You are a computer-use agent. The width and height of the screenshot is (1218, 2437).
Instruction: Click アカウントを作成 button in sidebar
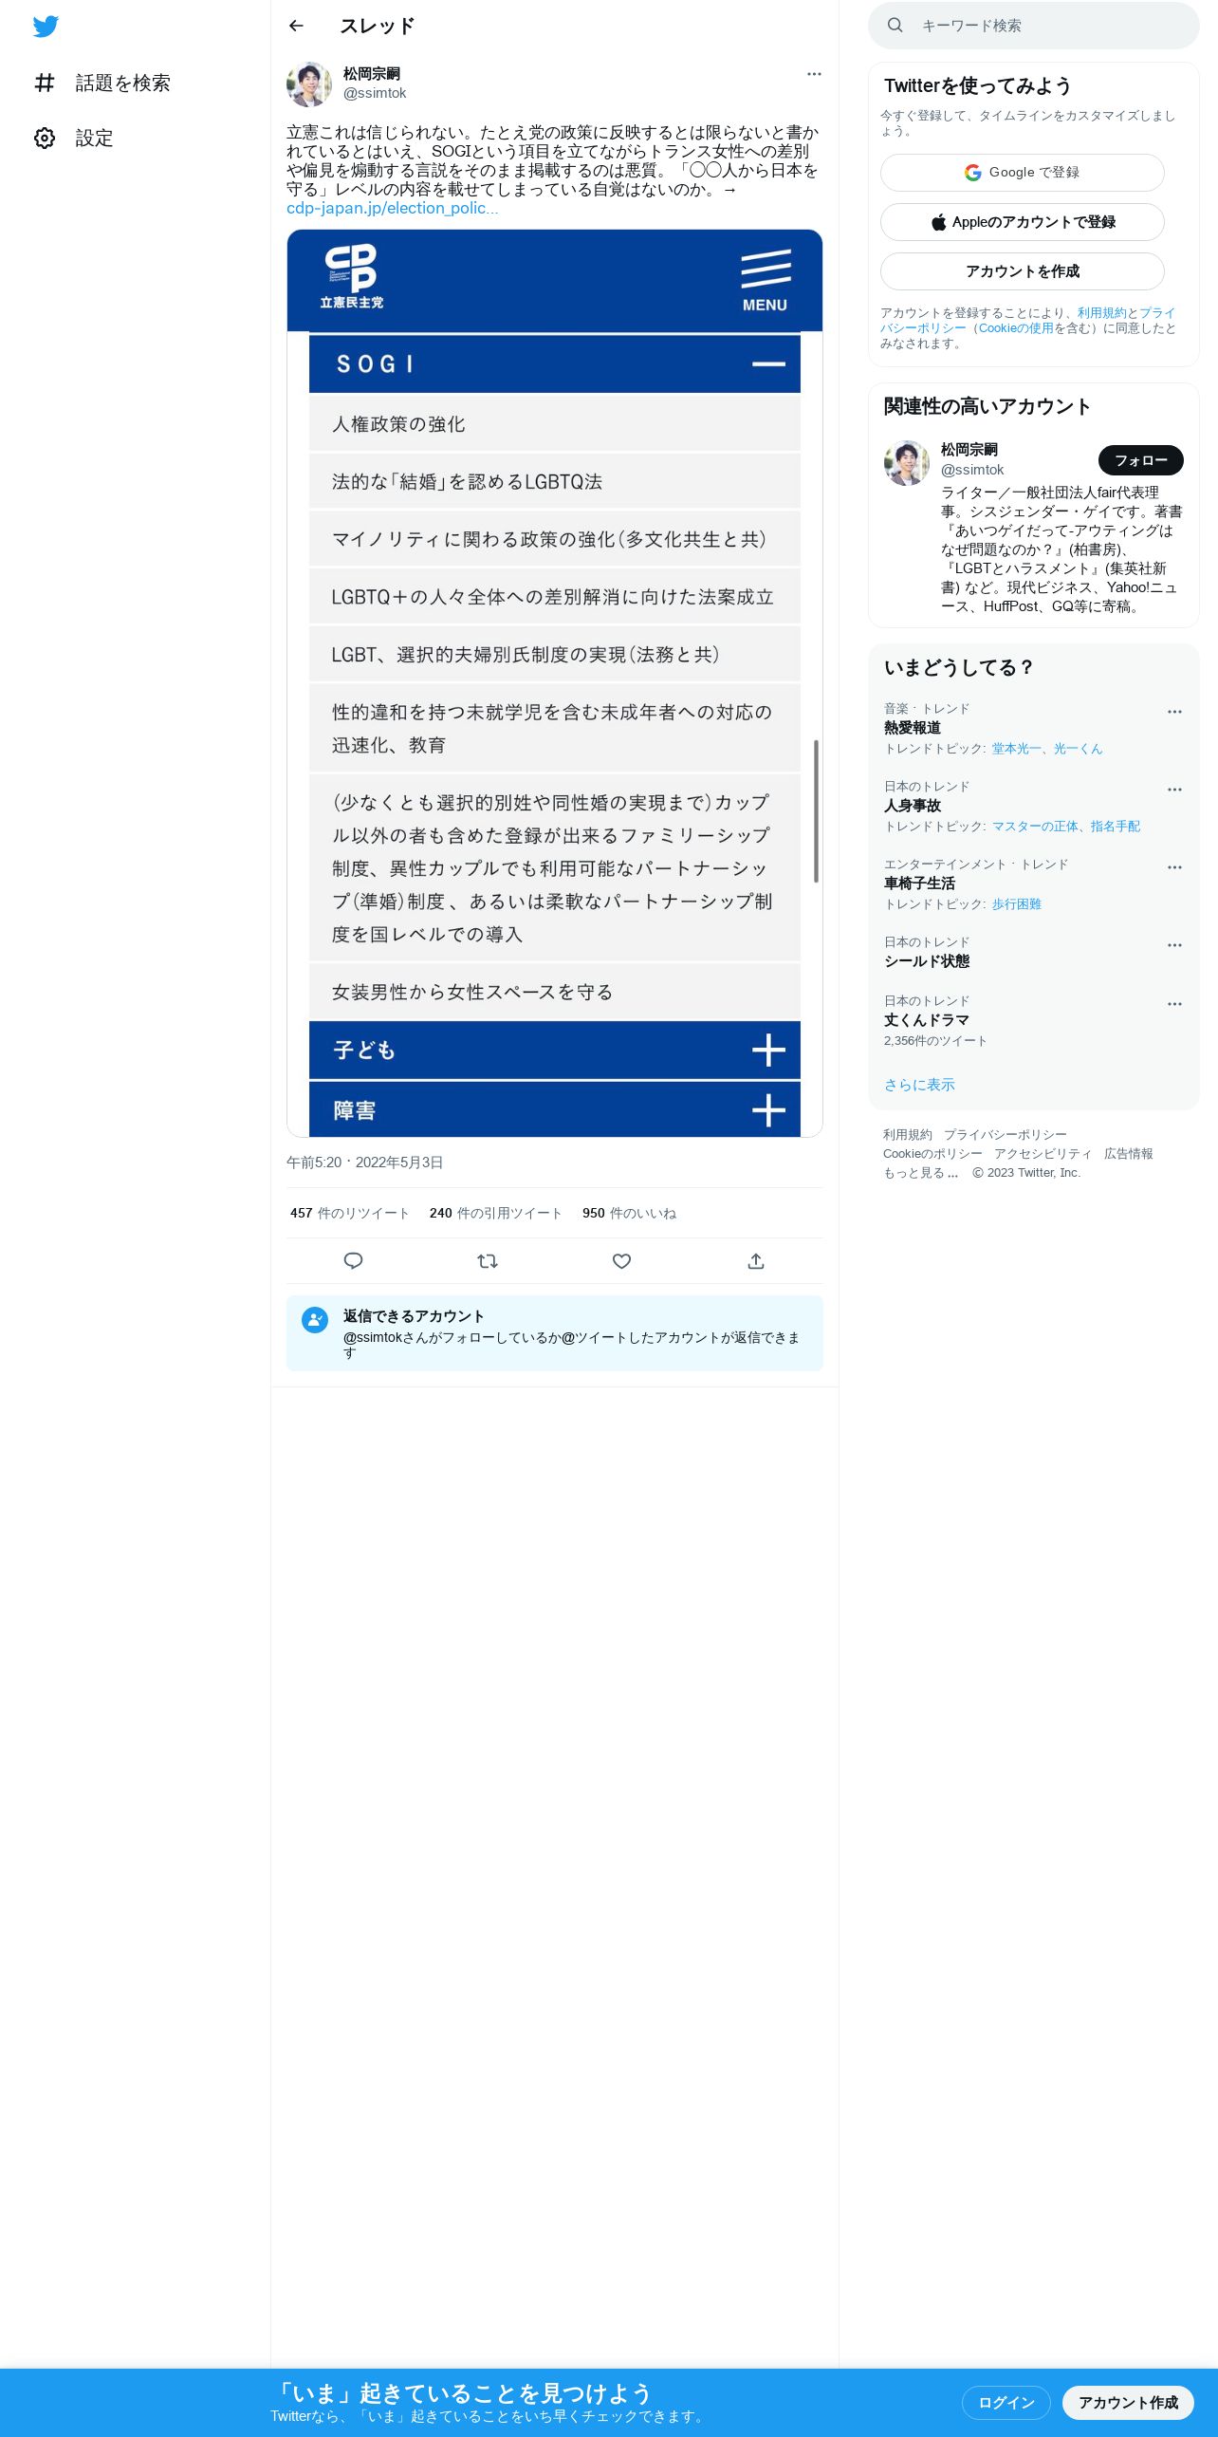[1023, 271]
